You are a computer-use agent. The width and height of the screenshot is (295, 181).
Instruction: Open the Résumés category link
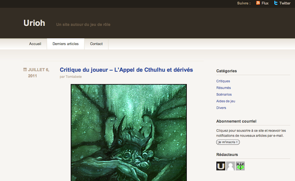pyautogui.click(x=223, y=88)
